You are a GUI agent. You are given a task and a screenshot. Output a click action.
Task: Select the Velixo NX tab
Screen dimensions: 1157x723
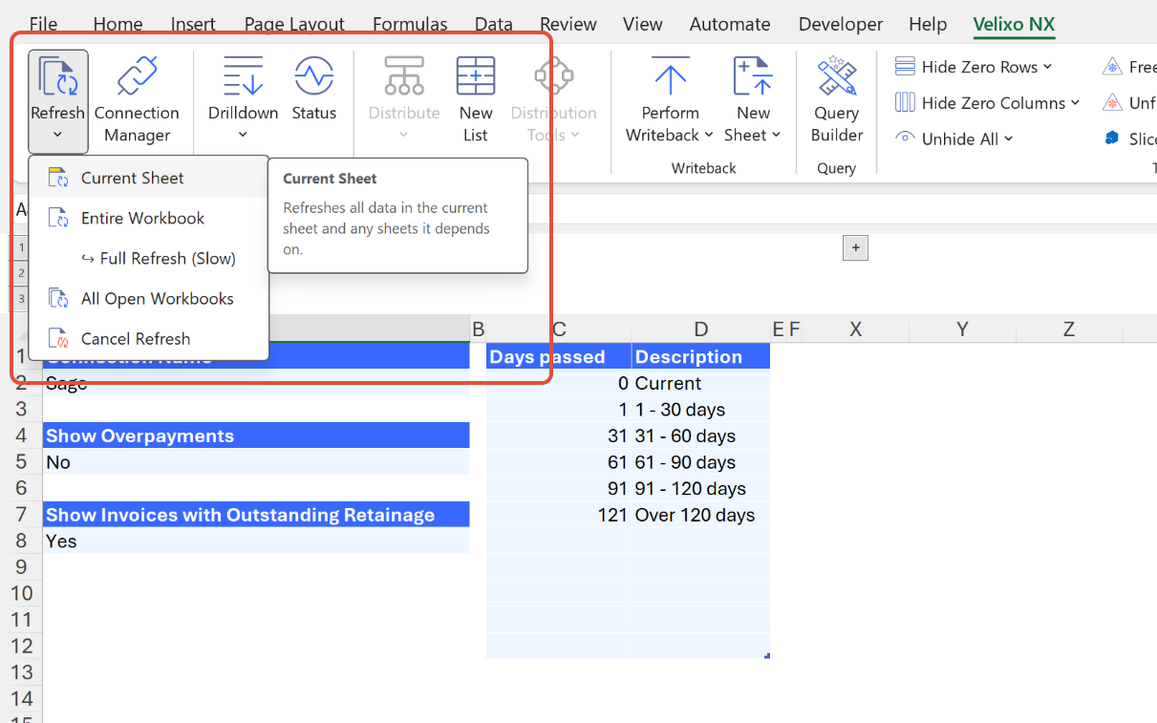[1014, 24]
